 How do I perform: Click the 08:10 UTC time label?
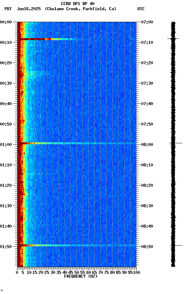147,165
